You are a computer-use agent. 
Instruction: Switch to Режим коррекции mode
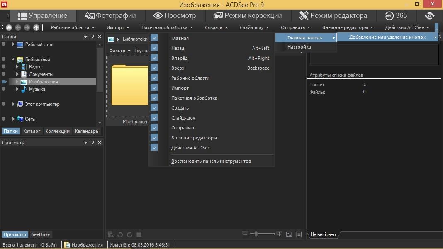(248, 15)
